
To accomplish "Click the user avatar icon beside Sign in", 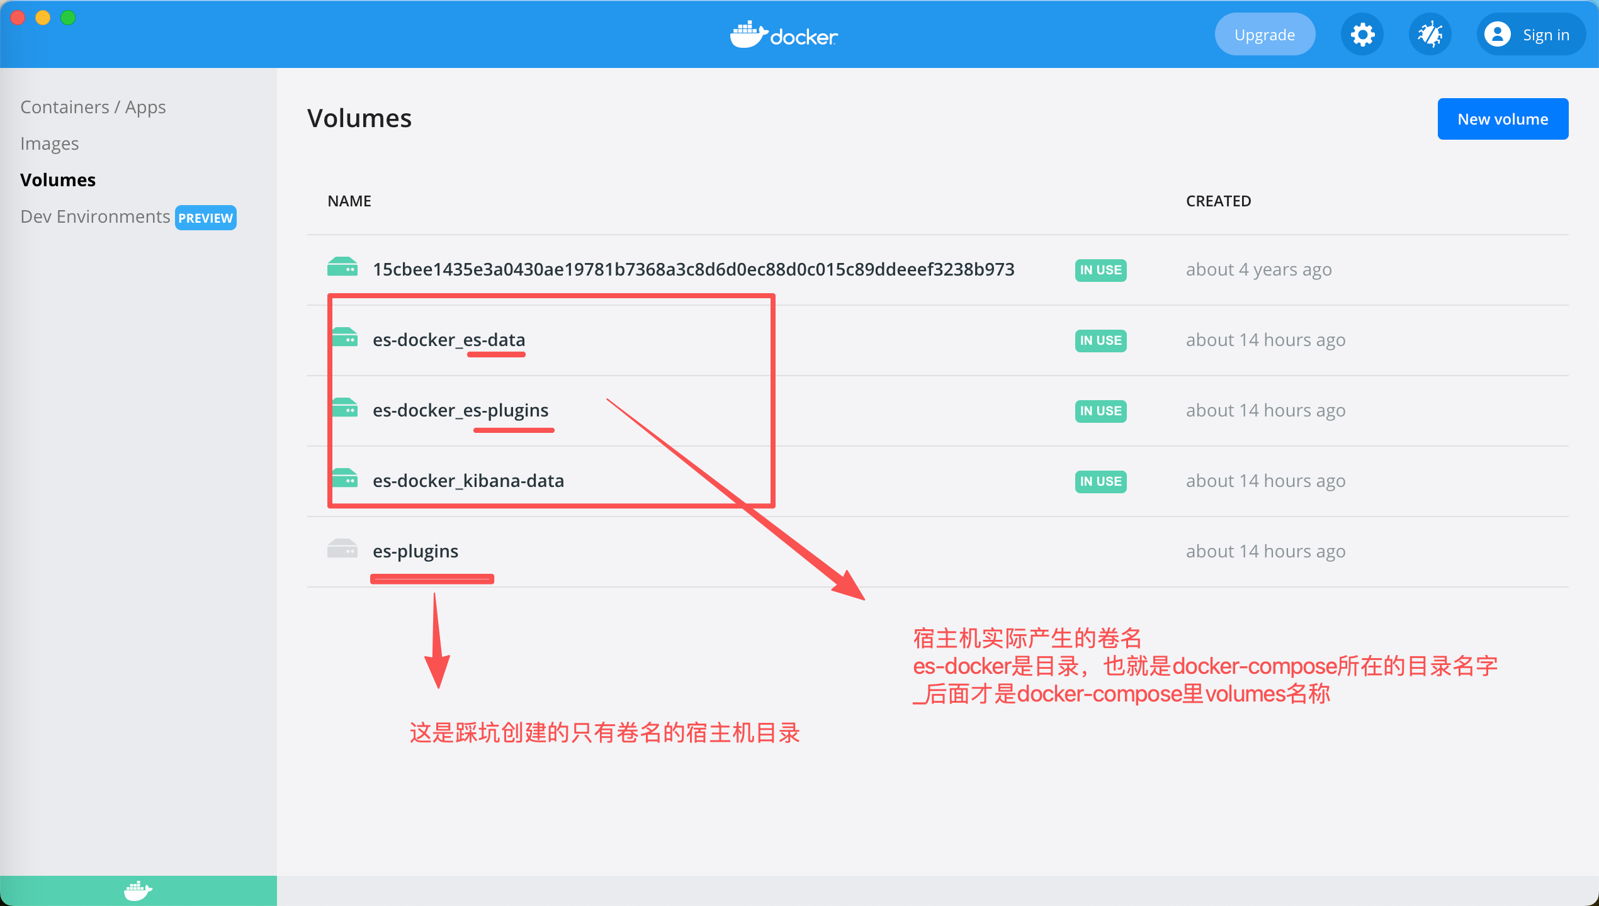I will coord(1497,35).
